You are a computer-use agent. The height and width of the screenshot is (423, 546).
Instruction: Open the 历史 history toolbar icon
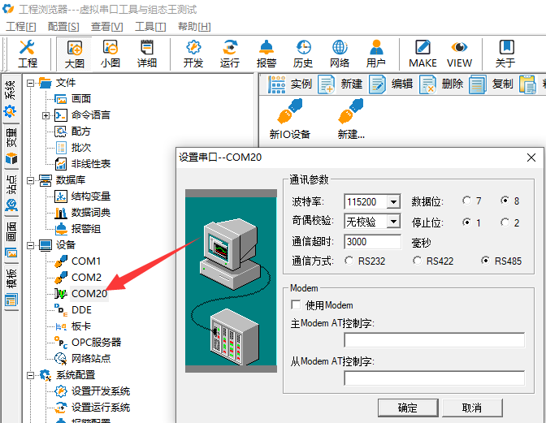(303, 54)
